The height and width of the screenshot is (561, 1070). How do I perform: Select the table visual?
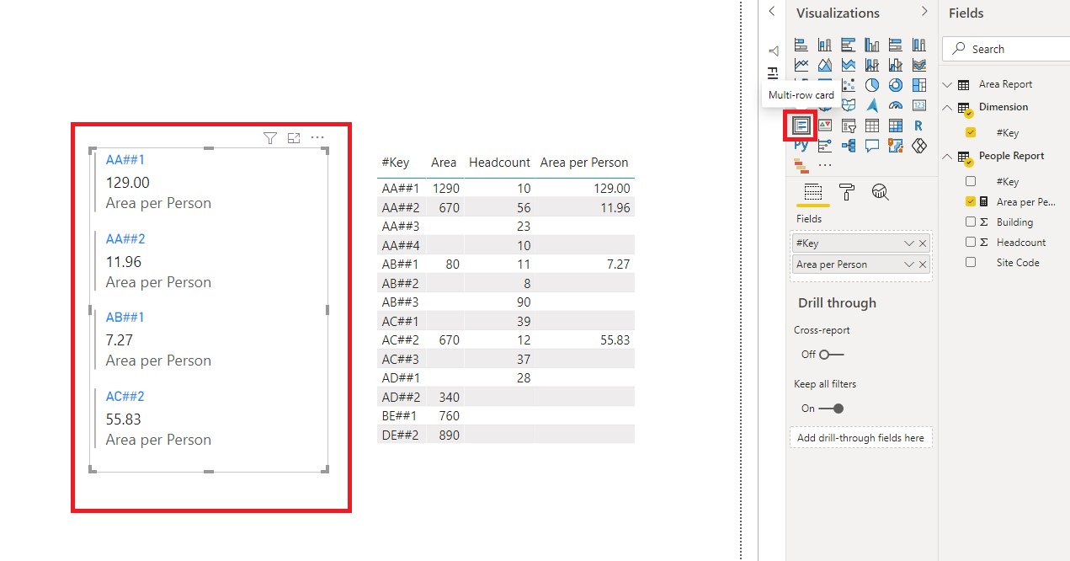(x=872, y=126)
